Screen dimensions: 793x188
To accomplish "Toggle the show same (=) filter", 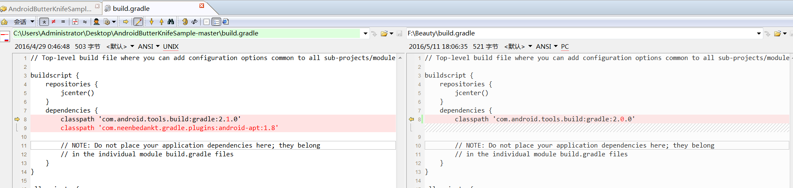I will click(63, 22).
